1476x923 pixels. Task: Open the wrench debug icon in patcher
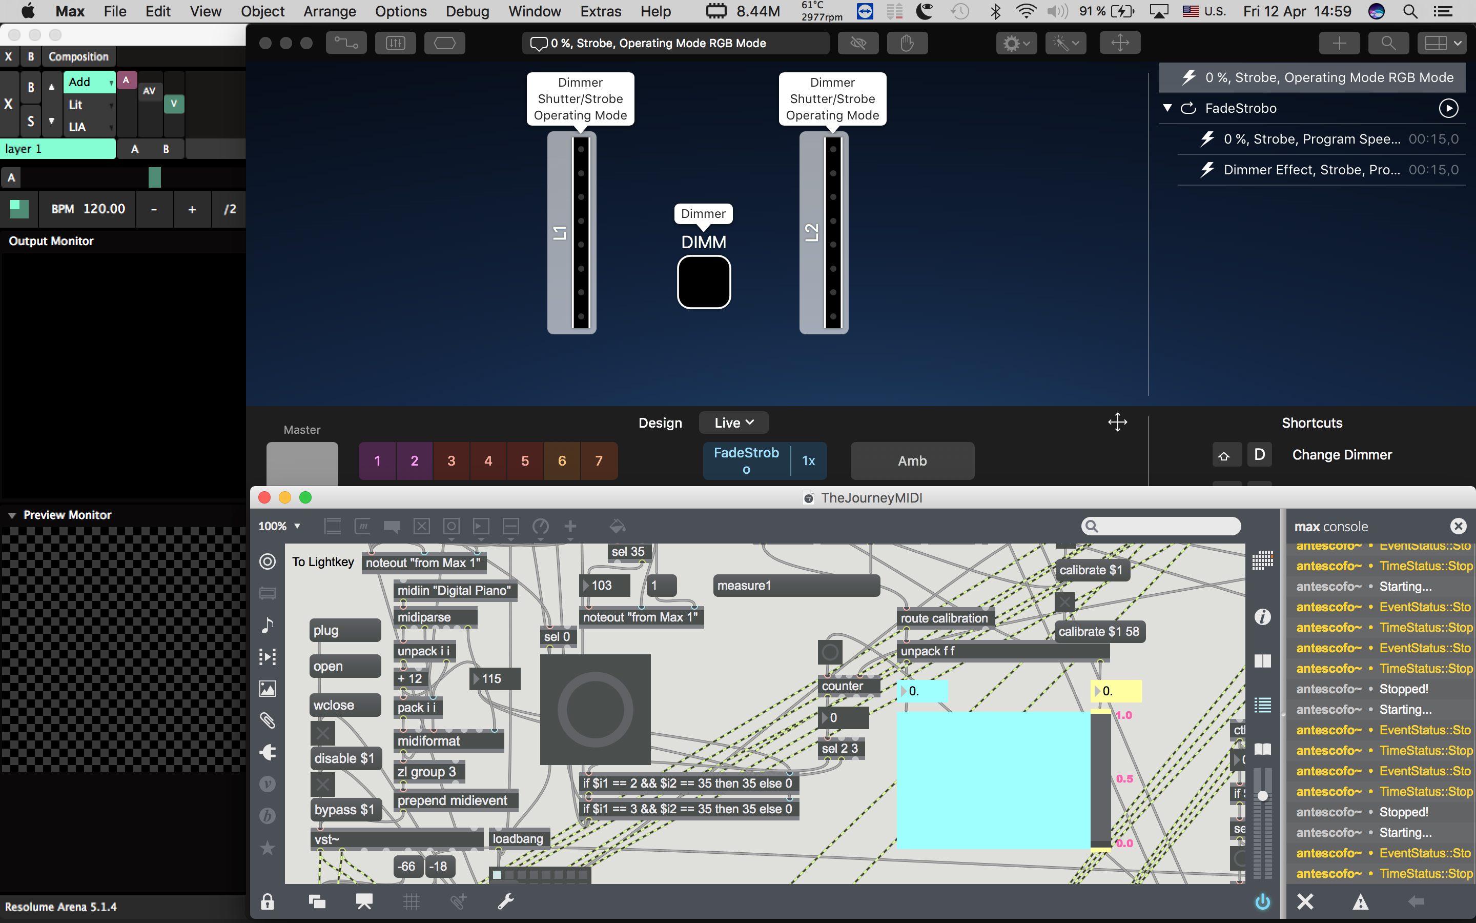(506, 901)
